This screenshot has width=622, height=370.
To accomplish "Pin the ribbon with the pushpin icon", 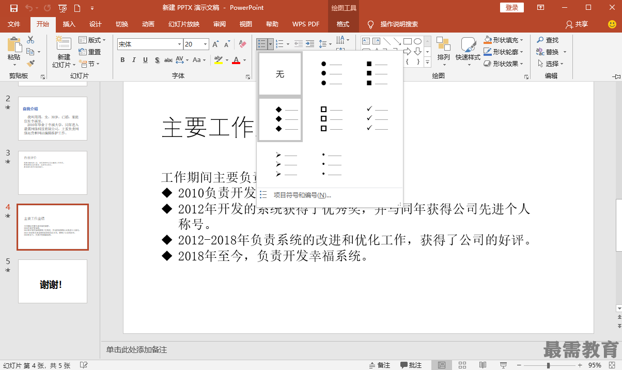I will tap(615, 76).
